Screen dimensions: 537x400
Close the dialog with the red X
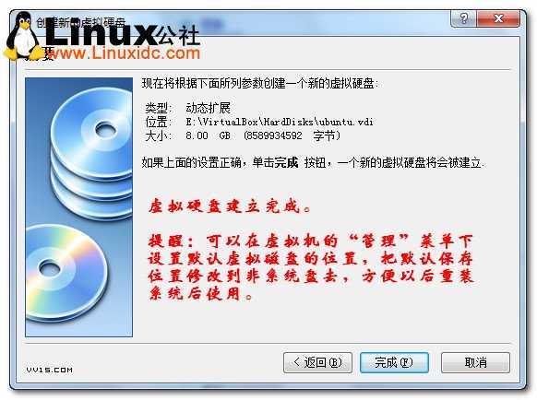[x=498, y=18]
